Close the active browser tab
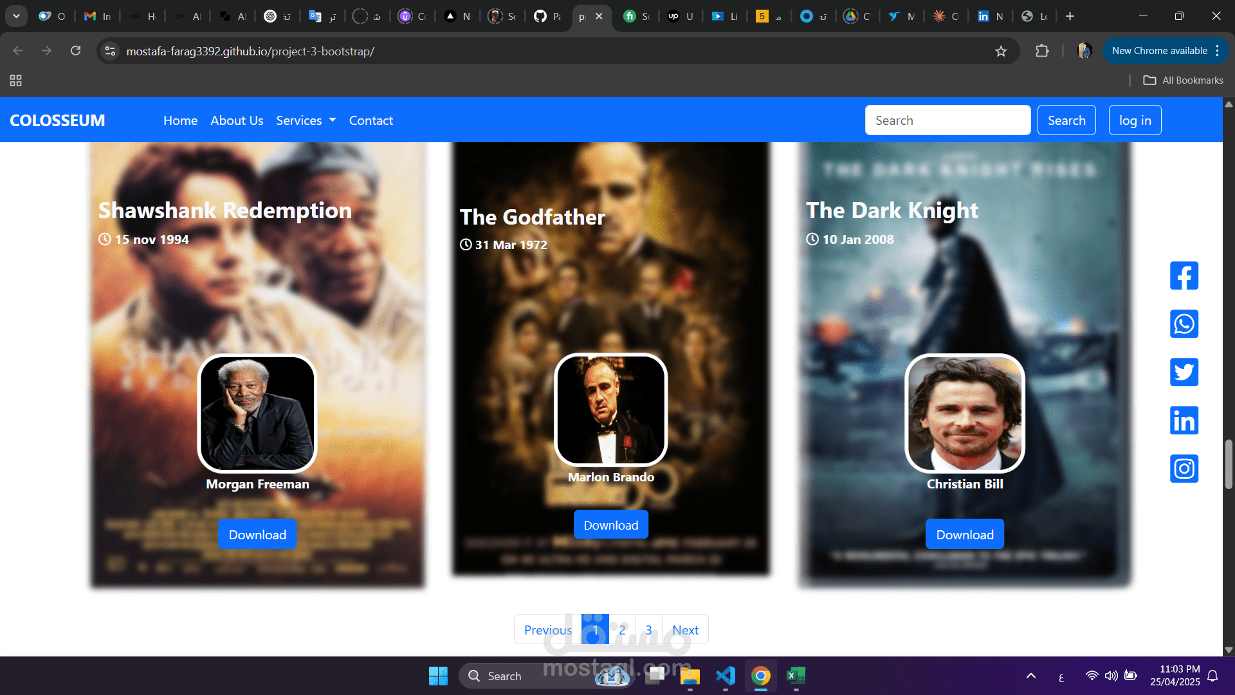 point(599,16)
